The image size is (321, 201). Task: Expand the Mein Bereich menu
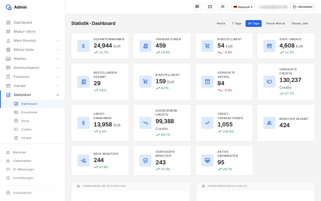tap(33, 40)
